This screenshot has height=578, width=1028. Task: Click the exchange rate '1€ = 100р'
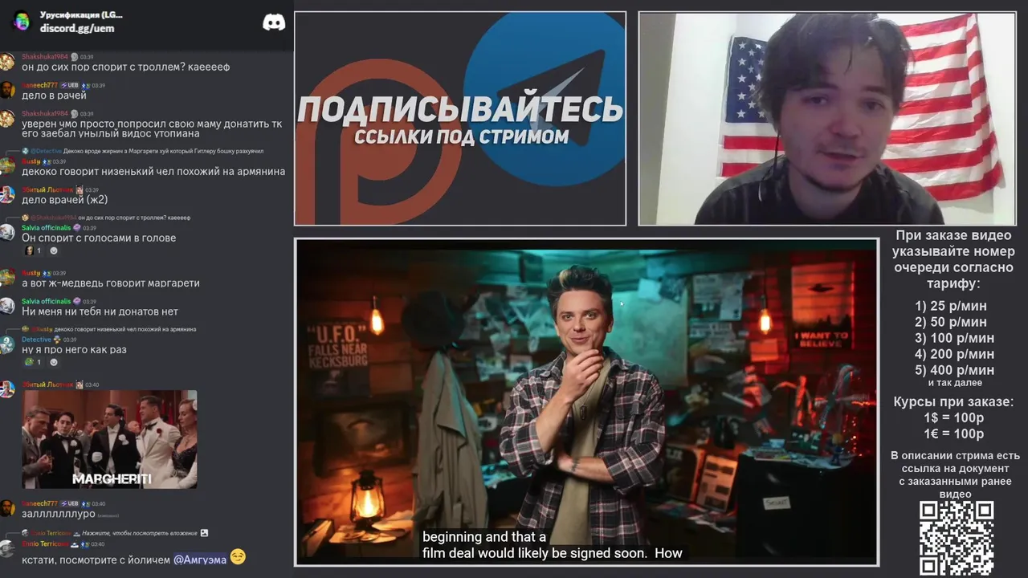coord(954,434)
